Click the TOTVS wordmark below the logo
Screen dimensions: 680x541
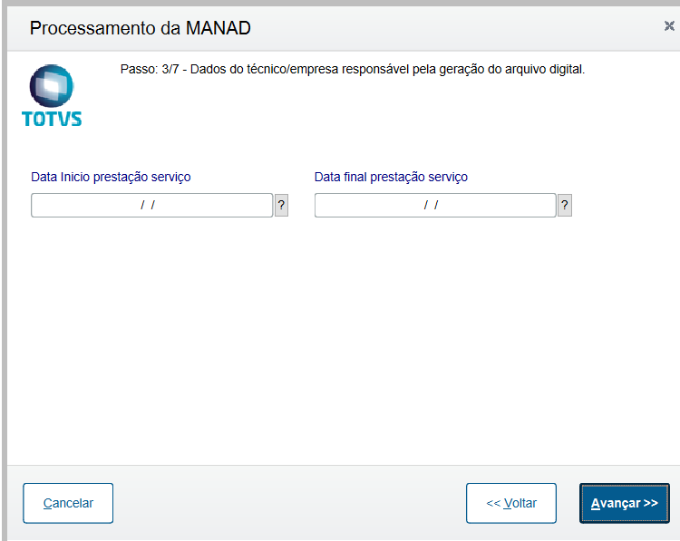pyautogui.click(x=51, y=118)
